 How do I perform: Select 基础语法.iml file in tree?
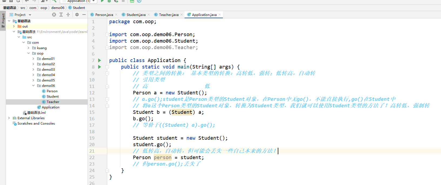pos(36,112)
